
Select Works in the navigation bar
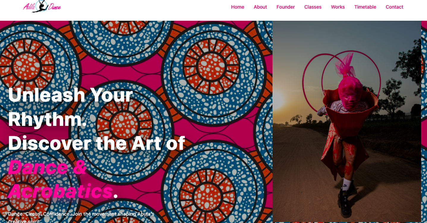click(338, 7)
